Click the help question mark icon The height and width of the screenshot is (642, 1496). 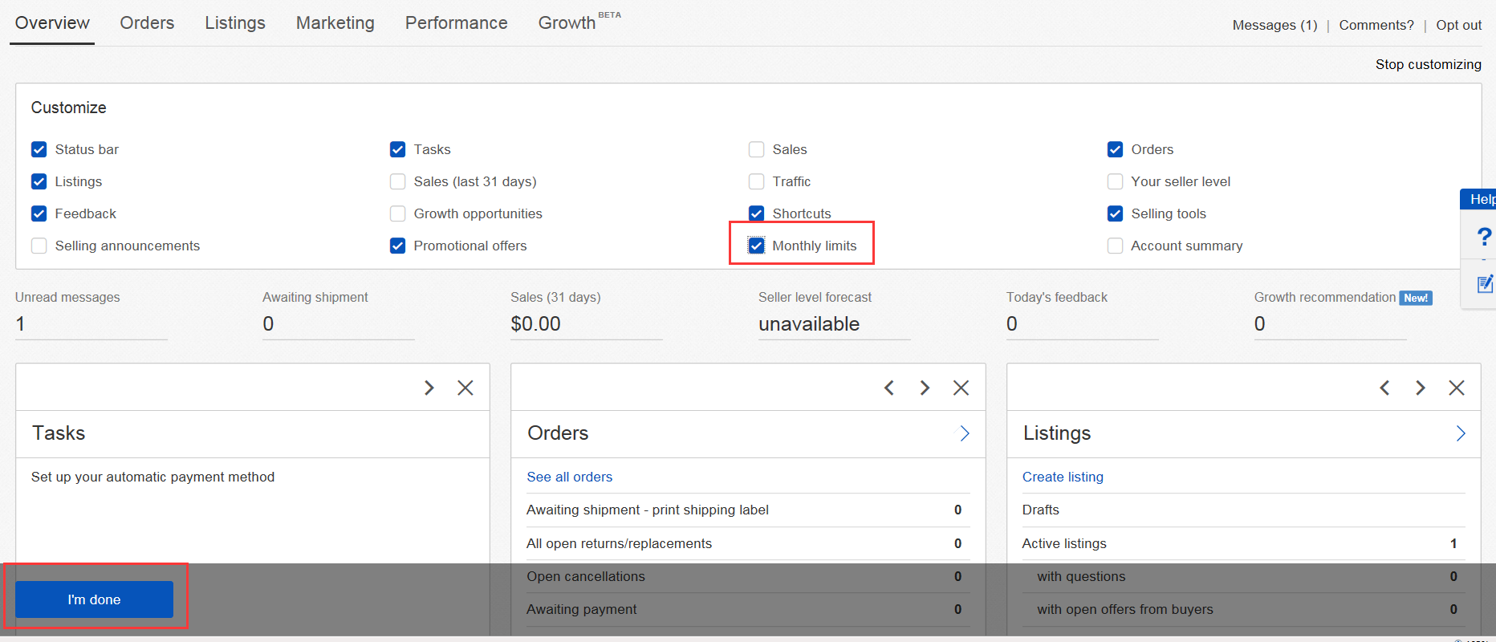tap(1483, 237)
